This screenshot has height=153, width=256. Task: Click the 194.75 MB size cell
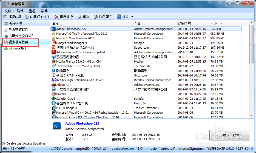(x=217, y=43)
